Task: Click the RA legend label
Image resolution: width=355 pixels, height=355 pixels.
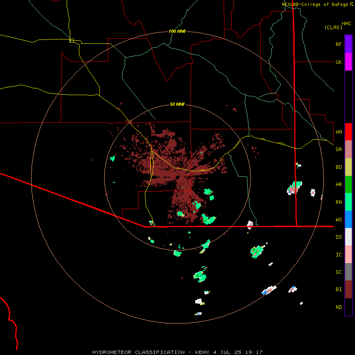Action: pos(338,202)
